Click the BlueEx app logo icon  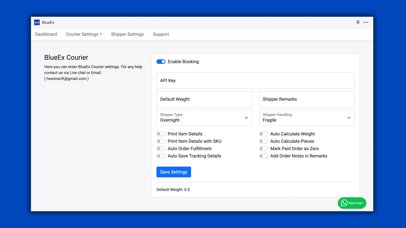(x=37, y=22)
